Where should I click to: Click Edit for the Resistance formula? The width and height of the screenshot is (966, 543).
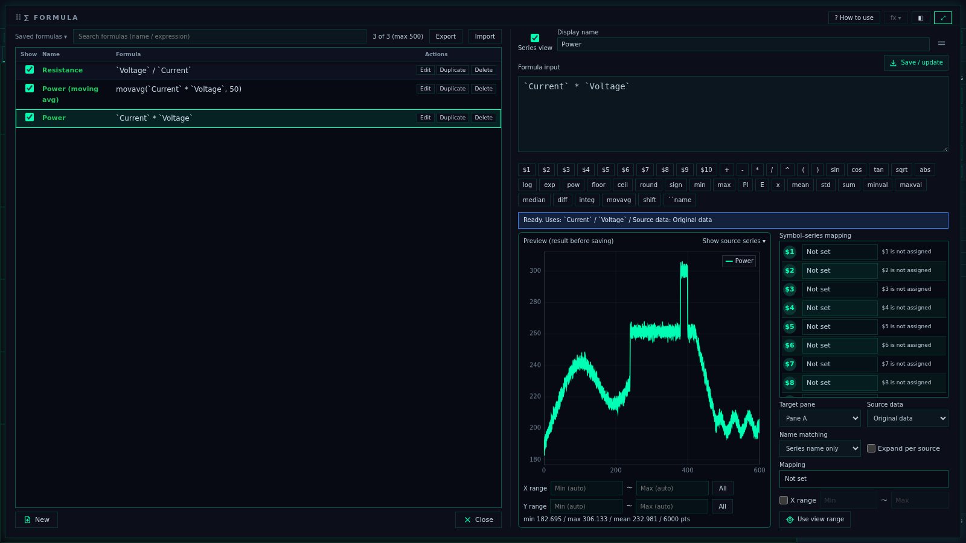tap(426, 70)
